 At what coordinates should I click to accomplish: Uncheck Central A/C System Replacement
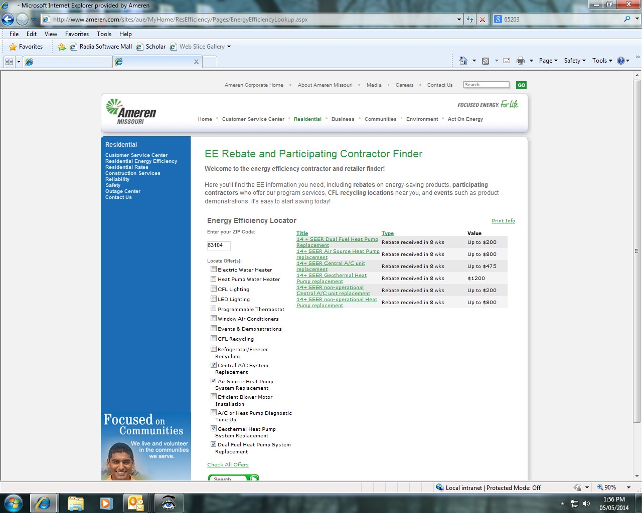(x=214, y=365)
